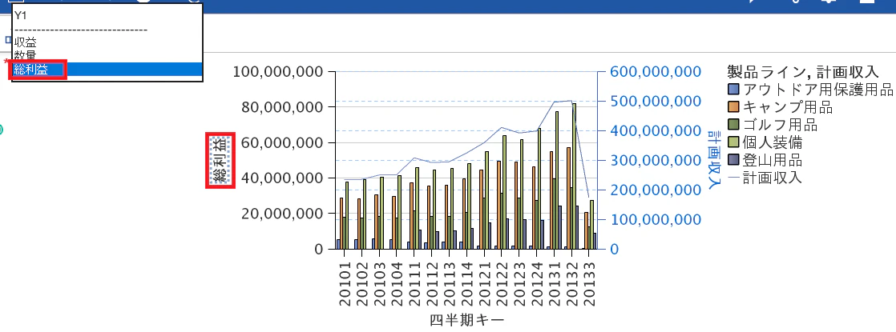Screen dimensions: 896x332
Task: Click the アウトドア用保護用品 legend label
Action: 817,90
